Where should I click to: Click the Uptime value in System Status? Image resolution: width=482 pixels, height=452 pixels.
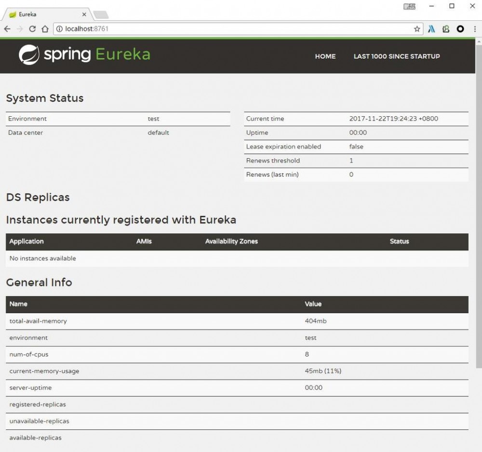point(358,133)
